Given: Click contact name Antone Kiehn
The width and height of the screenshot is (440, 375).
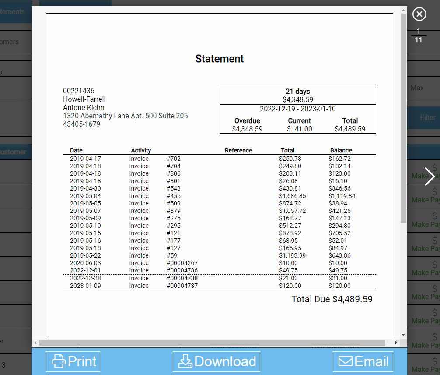Looking at the screenshot, I should click(84, 108).
